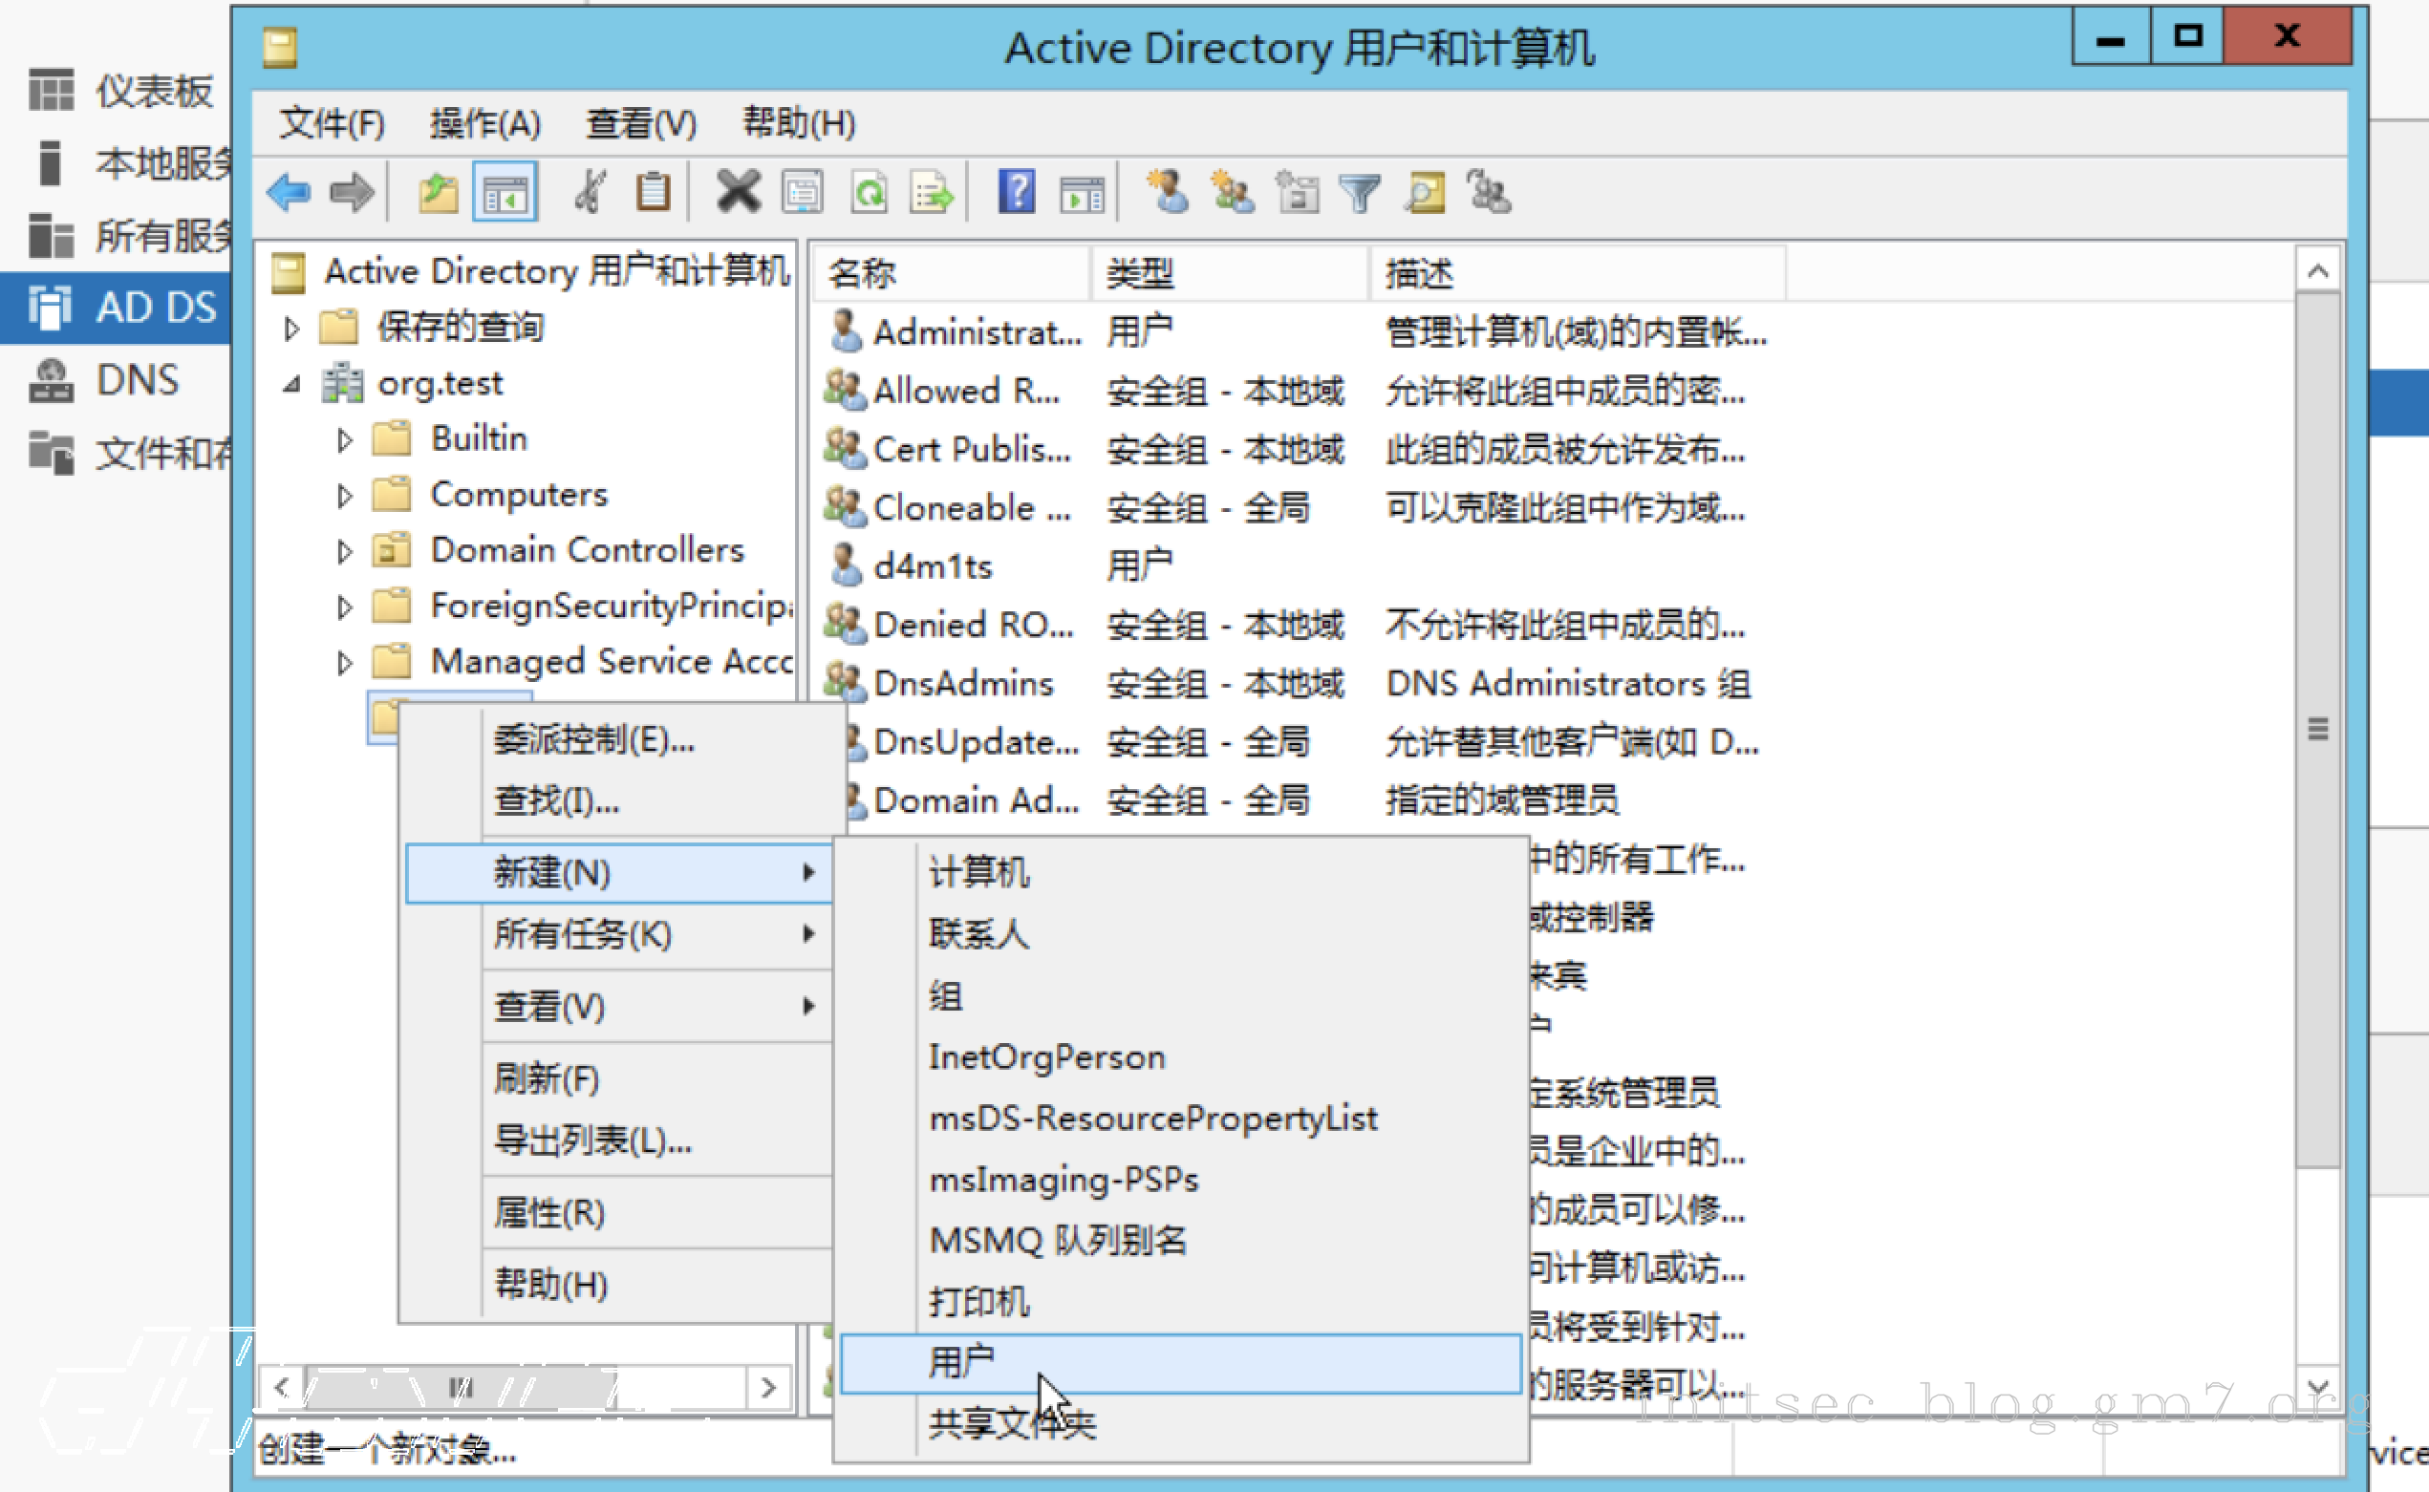Toggle the show/hide console tree icon
The height and width of the screenshot is (1492, 2429).
(x=505, y=191)
